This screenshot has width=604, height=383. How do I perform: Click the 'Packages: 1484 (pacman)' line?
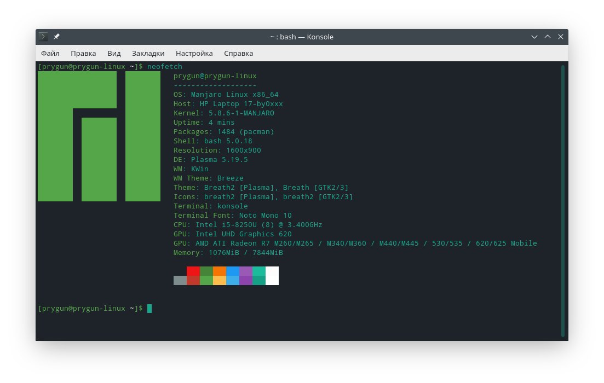[224, 132]
